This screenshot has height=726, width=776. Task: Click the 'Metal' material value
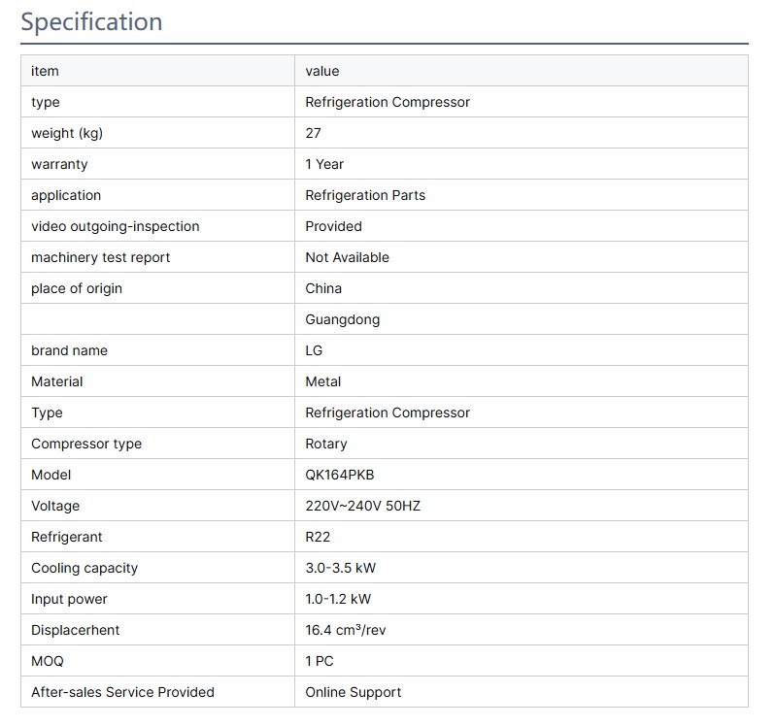tap(322, 381)
